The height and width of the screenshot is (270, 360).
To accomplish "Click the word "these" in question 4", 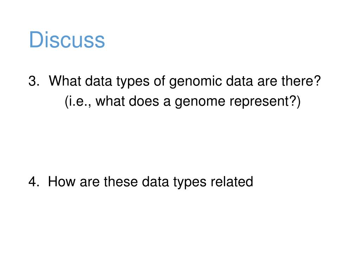I will click(x=121, y=182).
